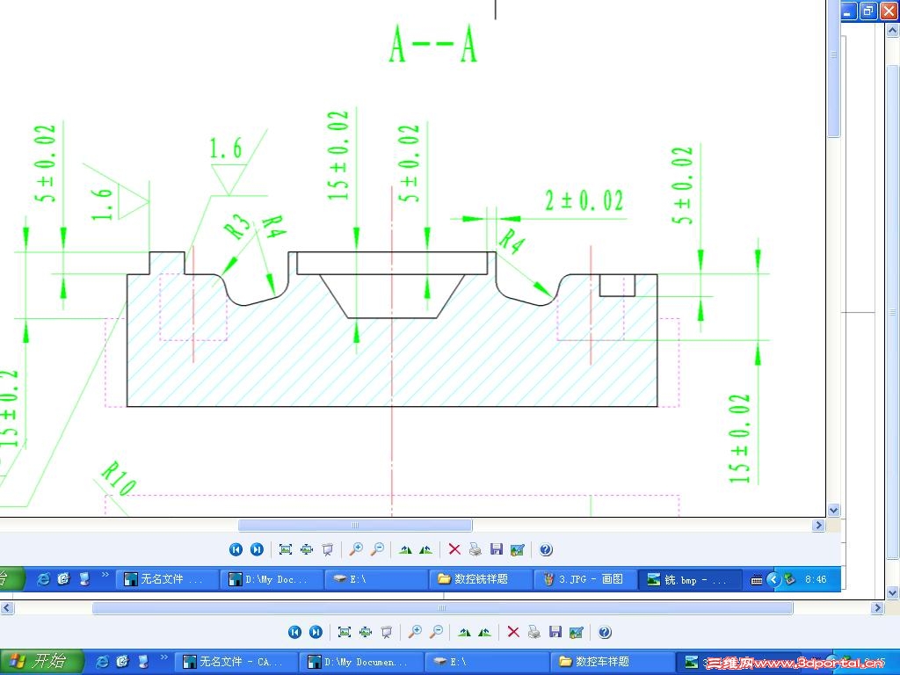Click floppy save icon in embedded inner toolbar

pos(497,549)
